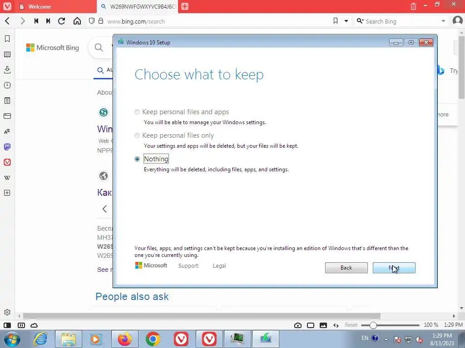The image size is (465, 348).
Task: Launch Google Chrome from taskbar
Action: coord(153,339)
